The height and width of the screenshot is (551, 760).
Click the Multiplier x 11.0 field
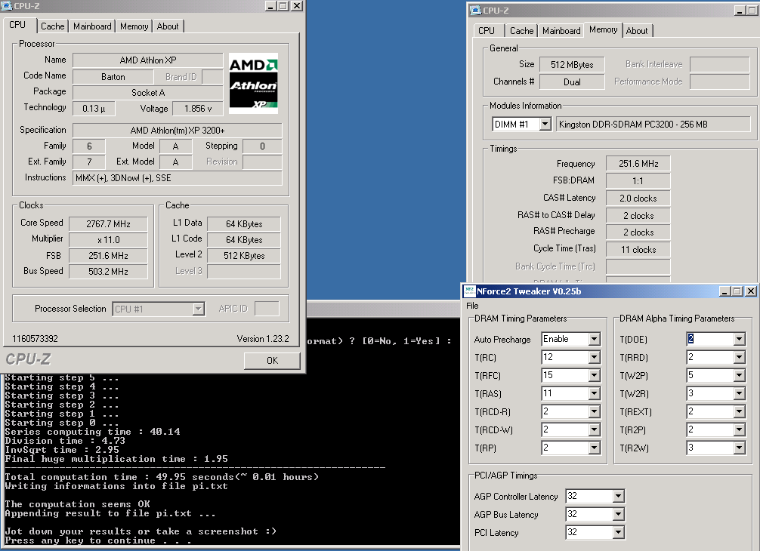(108, 240)
